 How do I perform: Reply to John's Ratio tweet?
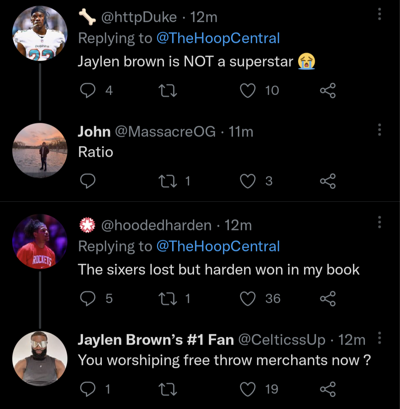click(88, 181)
